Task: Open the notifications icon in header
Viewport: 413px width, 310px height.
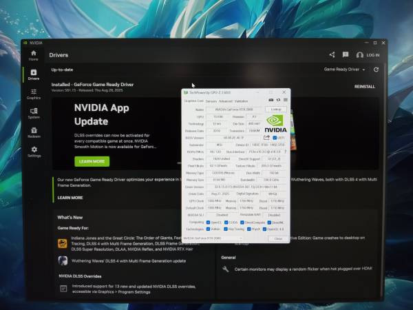Action: tap(345, 55)
